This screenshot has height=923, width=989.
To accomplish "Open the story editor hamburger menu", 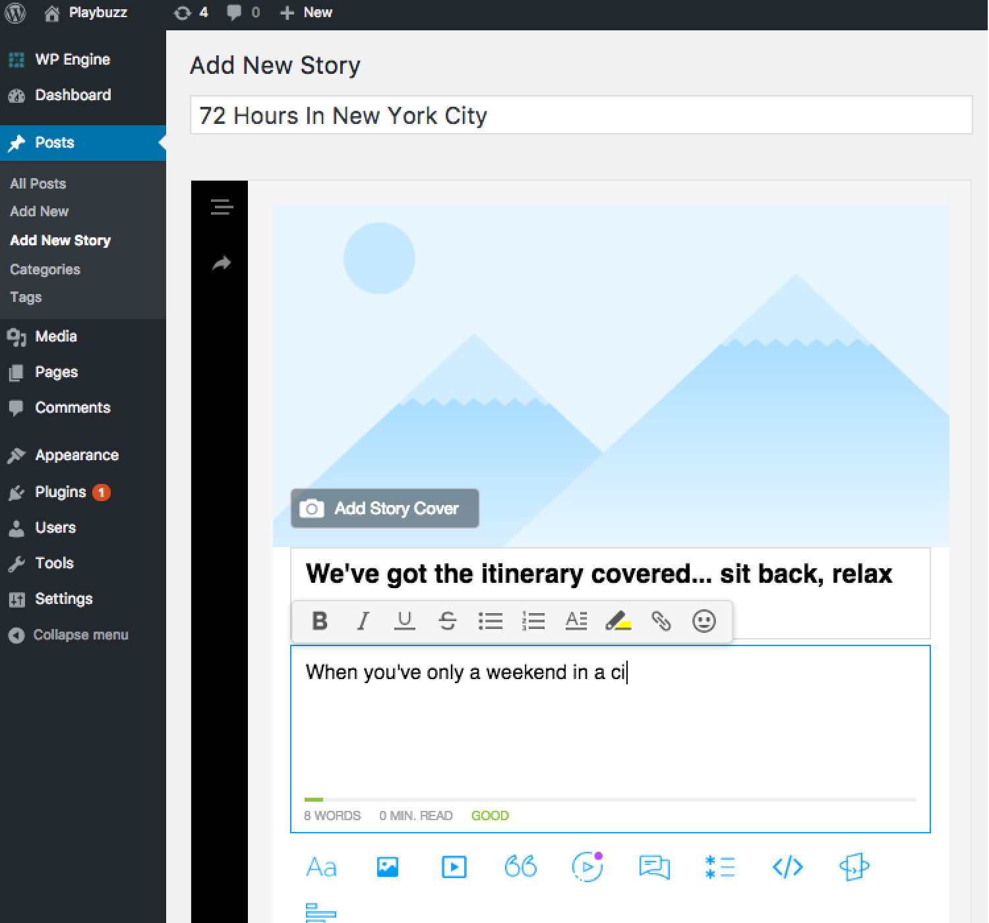I will [222, 207].
